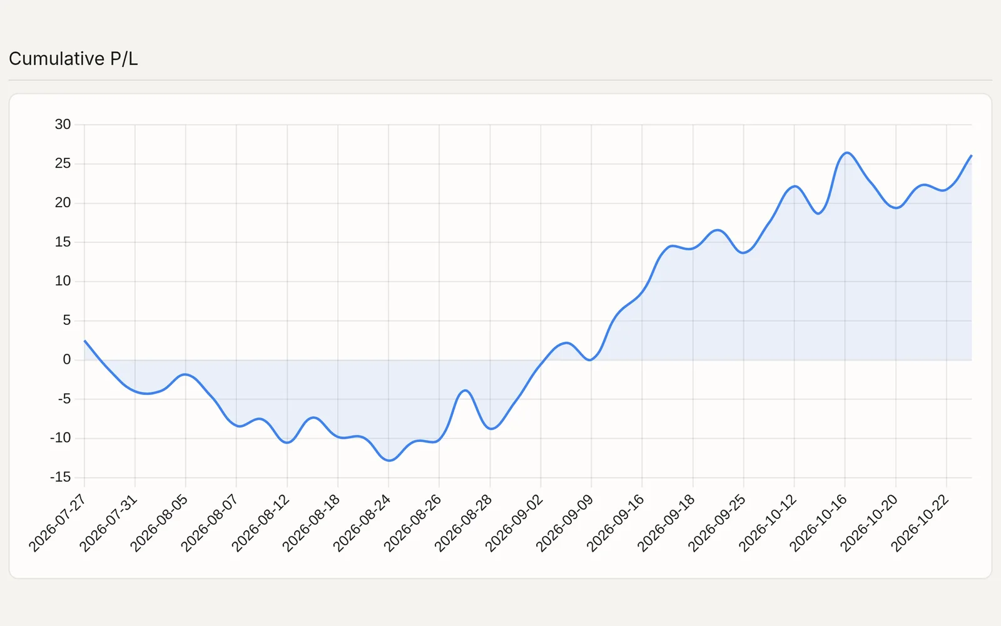Click the 2026-08-18 x-axis date label
The width and height of the screenshot is (1001, 626).
click(x=311, y=523)
